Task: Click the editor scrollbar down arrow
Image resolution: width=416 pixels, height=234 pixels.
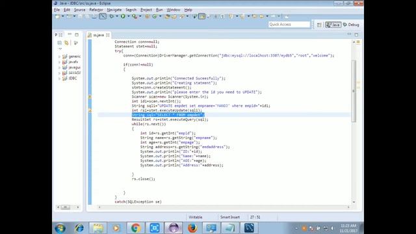Action: (354, 202)
